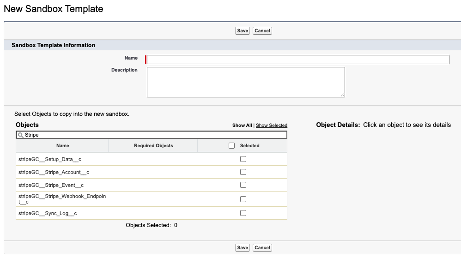Select the stripeGC__Stripe_Event__c checkbox
The width and height of the screenshot is (461, 258).
point(243,185)
